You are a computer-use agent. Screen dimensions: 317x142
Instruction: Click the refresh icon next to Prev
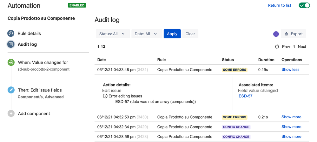click(277, 47)
